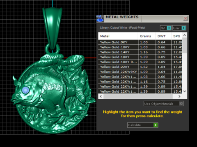Viewport: 197px width, 147px height.
Task: Click the blue gemstone fish eye
Action: [x=25, y=90]
